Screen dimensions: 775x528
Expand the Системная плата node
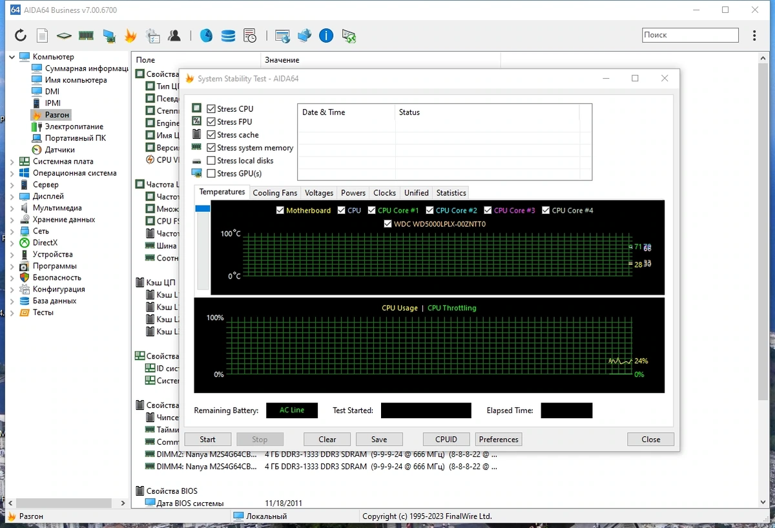(x=12, y=162)
